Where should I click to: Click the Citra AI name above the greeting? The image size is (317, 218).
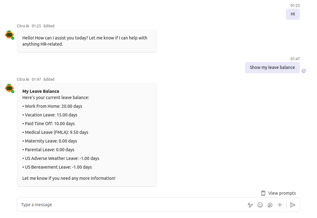(23, 26)
